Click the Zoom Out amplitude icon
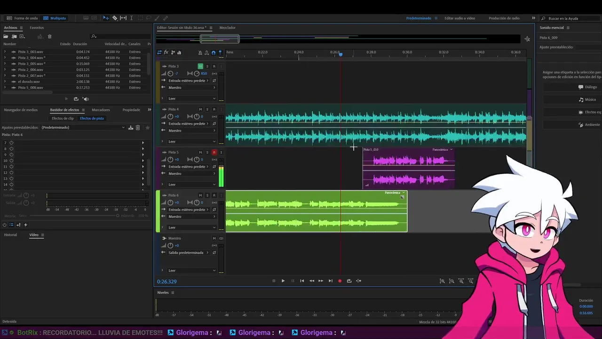This screenshot has width=602, height=339. [x=451, y=281]
